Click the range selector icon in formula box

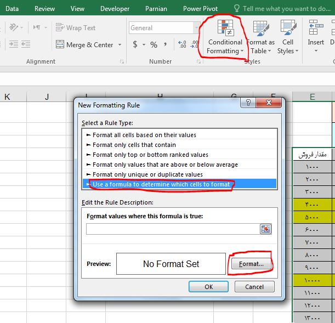pyautogui.click(x=265, y=229)
